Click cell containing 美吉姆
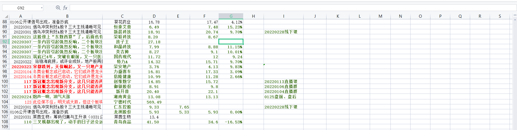Viewport: 517px width, 130px height. tap(122, 52)
